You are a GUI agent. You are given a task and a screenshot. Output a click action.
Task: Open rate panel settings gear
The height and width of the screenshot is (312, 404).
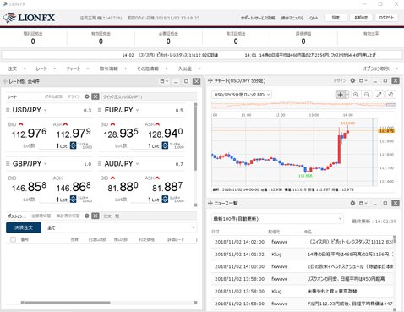tap(87, 96)
